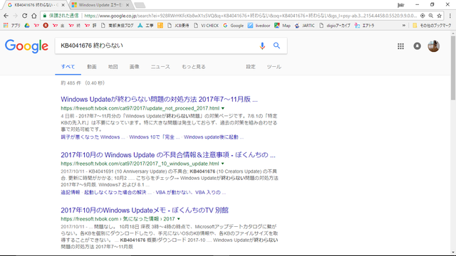Open the home page button

(x=34, y=16)
